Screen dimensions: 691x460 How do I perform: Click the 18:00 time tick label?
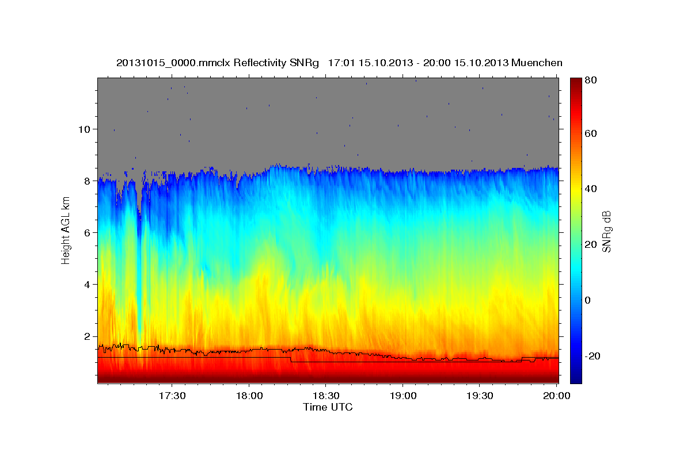point(249,396)
